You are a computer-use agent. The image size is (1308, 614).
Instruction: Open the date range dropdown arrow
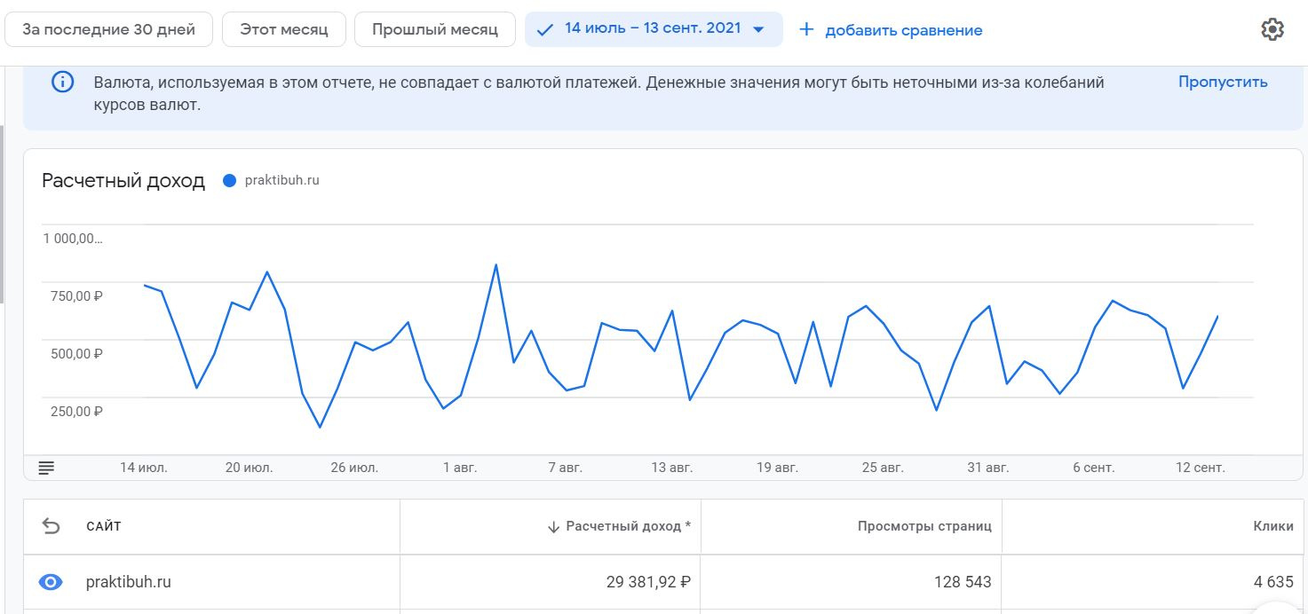click(758, 29)
